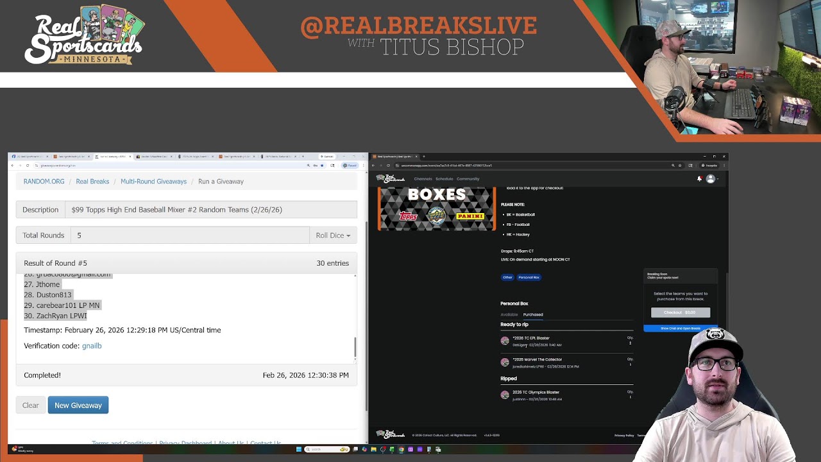
Task: Select entry 30. ZachRyan LPWI
Action: tap(55, 316)
